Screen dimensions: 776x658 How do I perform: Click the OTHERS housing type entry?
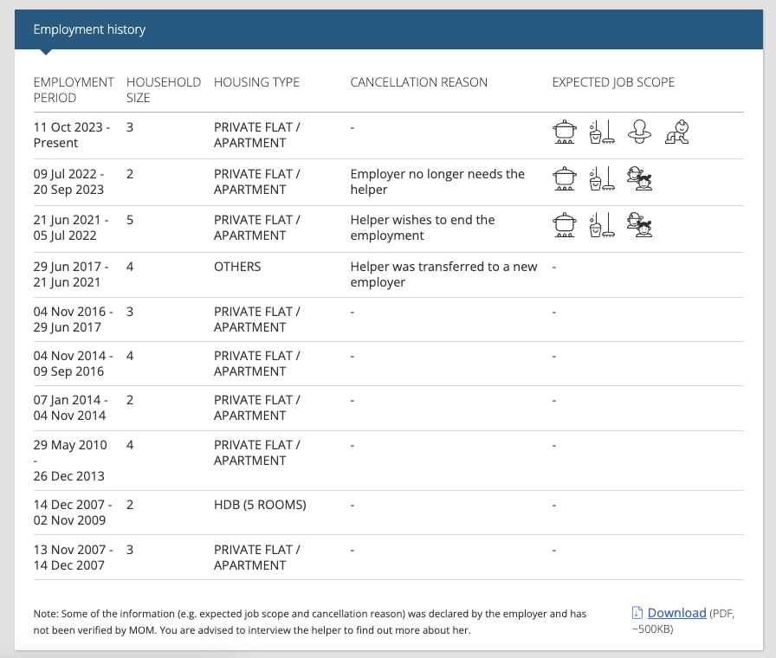tap(237, 267)
